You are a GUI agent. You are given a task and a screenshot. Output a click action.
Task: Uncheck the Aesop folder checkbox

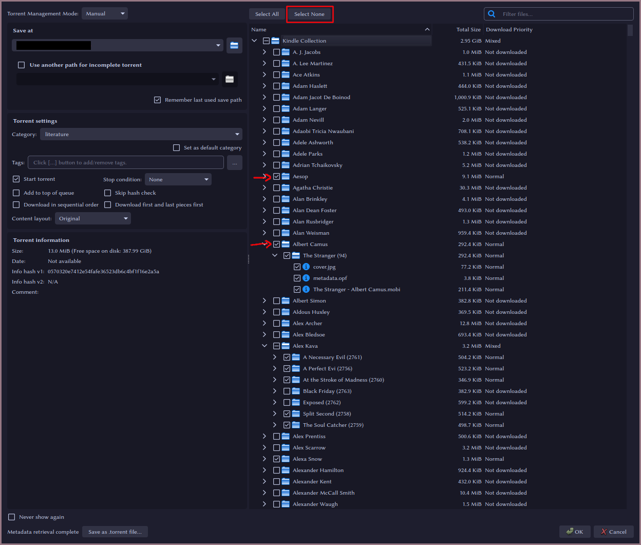click(x=276, y=176)
